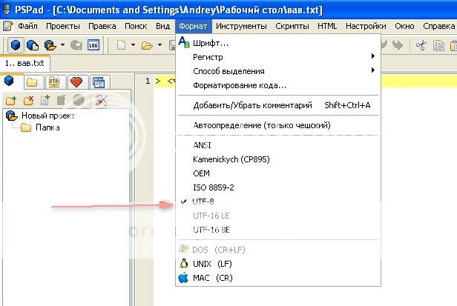This screenshot has width=457, height=306.
Task: Select the project cube panel tab
Action: (x=11, y=82)
